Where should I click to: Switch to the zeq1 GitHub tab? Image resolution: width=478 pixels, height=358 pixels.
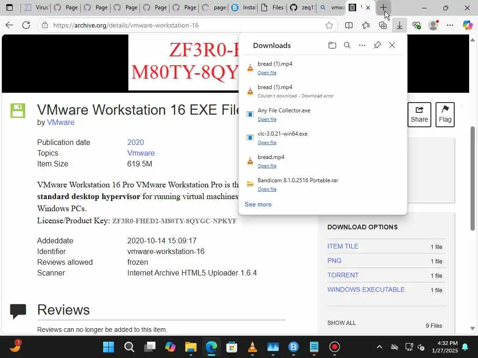[302, 7]
